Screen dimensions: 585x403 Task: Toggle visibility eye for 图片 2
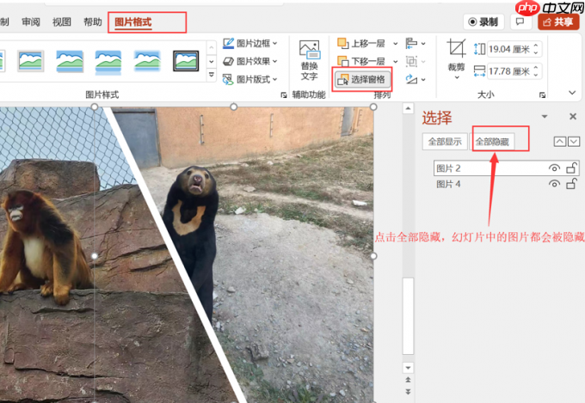554,168
